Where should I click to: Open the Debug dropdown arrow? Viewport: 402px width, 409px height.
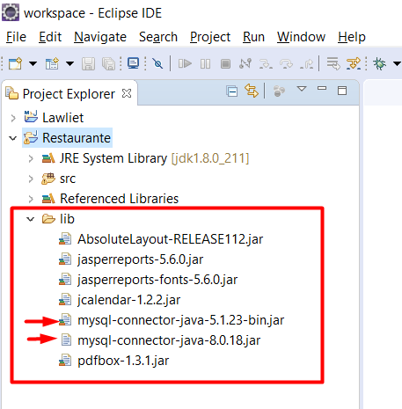397,63
